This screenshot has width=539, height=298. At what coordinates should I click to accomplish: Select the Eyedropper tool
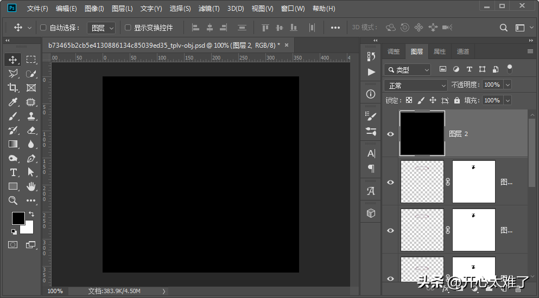[12, 102]
